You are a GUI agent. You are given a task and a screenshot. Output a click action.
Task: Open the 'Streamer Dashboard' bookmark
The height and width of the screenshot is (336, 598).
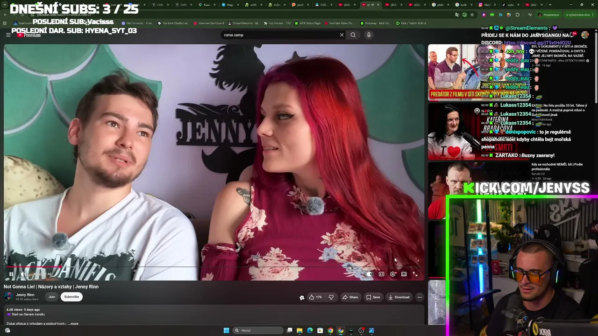click(x=208, y=23)
